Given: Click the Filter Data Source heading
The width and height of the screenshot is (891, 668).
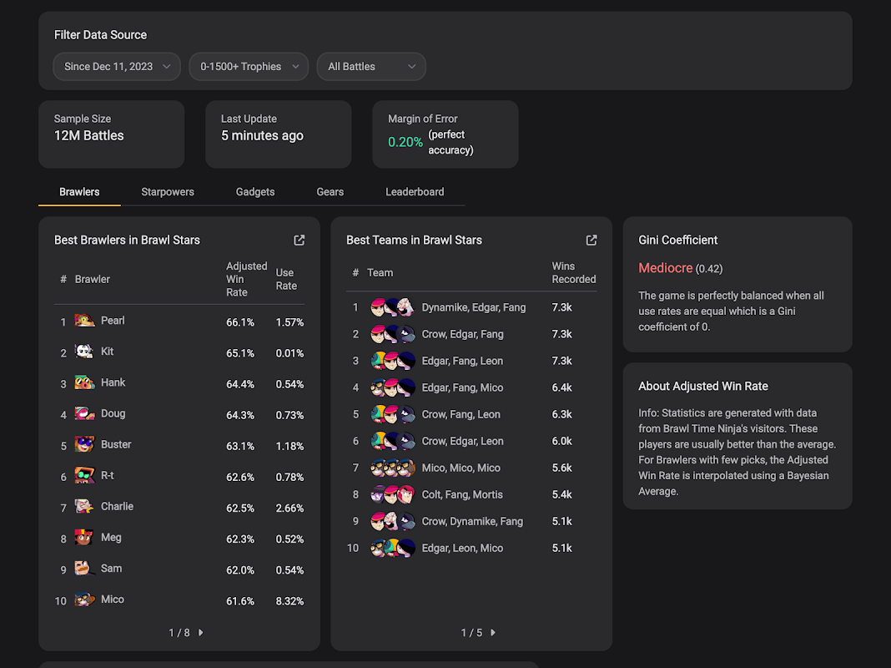Looking at the screenshot, I should [x=101, y=35].
